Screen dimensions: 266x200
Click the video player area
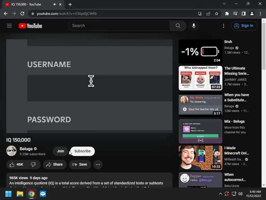(x=89, y=86)
